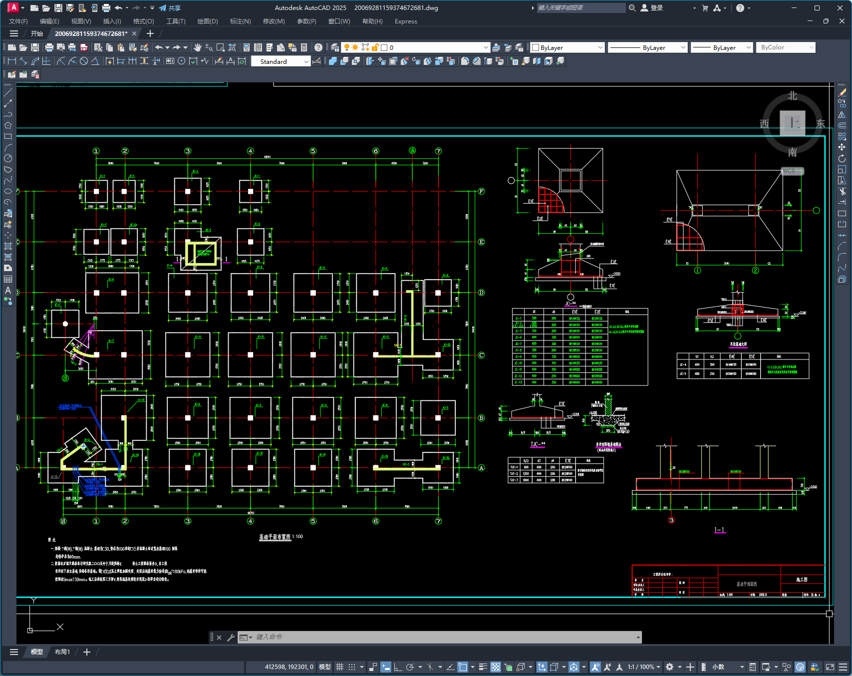The height and width of the screenshot is (676, 852).
Task: Click the 登录 sign-in button
Action: coord(652,8)
